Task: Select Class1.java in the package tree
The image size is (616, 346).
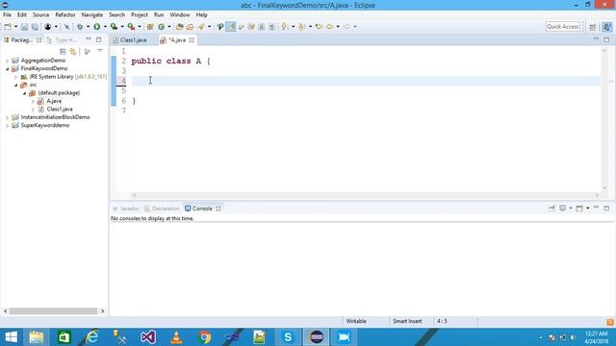Action: [x=60, y=109]
